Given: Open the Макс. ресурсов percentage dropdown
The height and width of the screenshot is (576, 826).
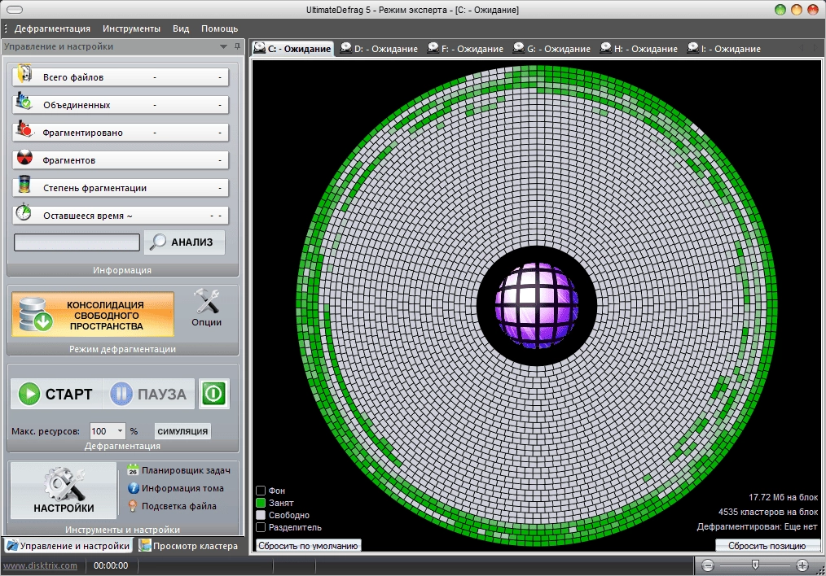Looking at the screenshot, I should pyautogui.click(x=120, y=431).
